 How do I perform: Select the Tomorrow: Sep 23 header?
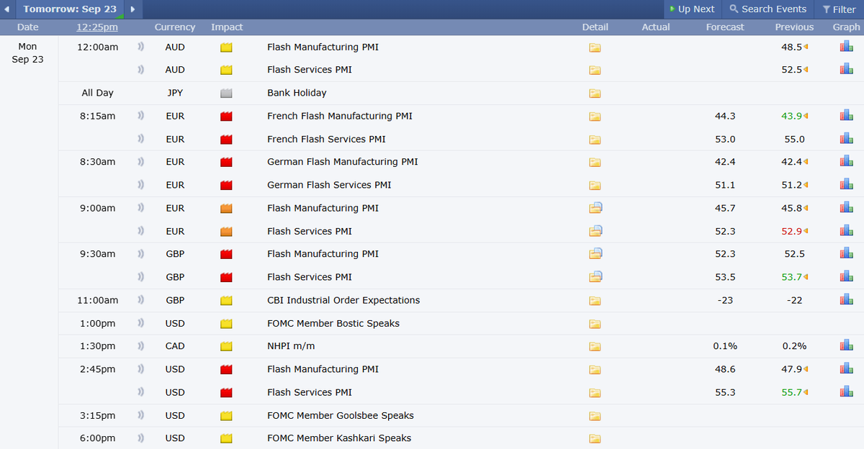[x=70, y=9]
